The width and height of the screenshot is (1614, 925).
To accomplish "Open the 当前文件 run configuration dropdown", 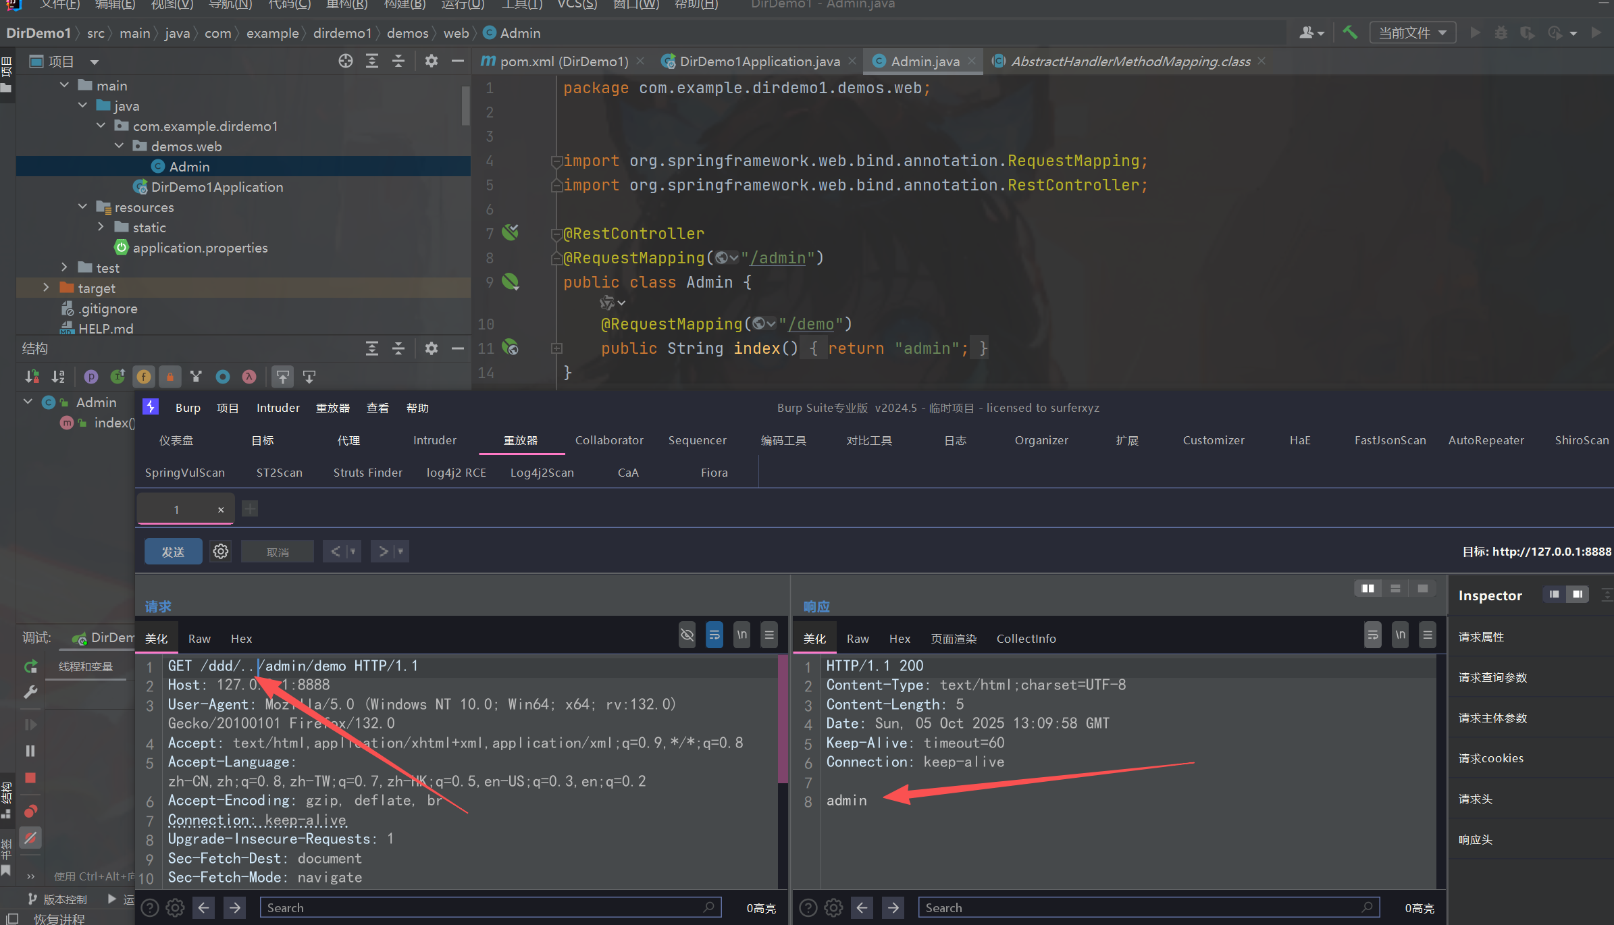I will (1412, 32).
